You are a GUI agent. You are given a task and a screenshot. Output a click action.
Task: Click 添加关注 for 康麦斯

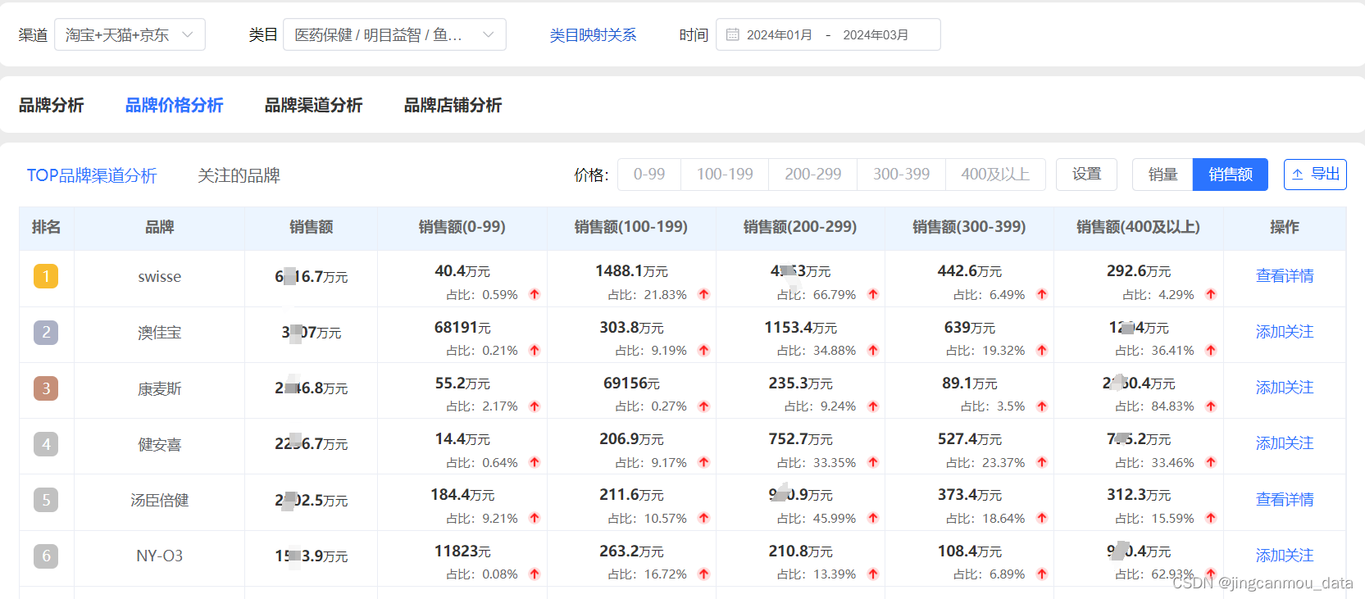1285,388
